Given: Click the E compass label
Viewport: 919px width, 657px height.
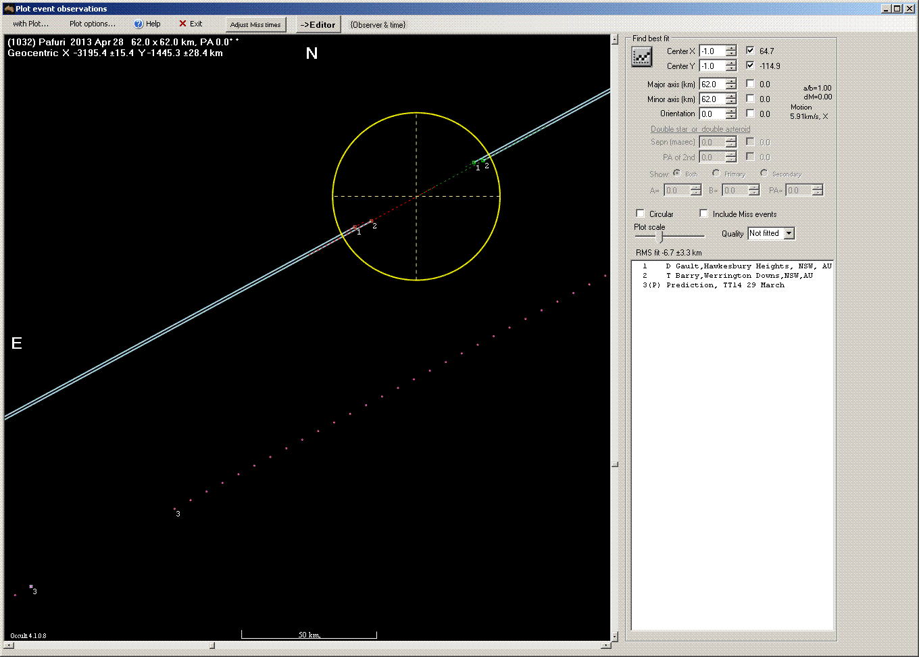Looking at the screenshot, I should tap(17, 343).
